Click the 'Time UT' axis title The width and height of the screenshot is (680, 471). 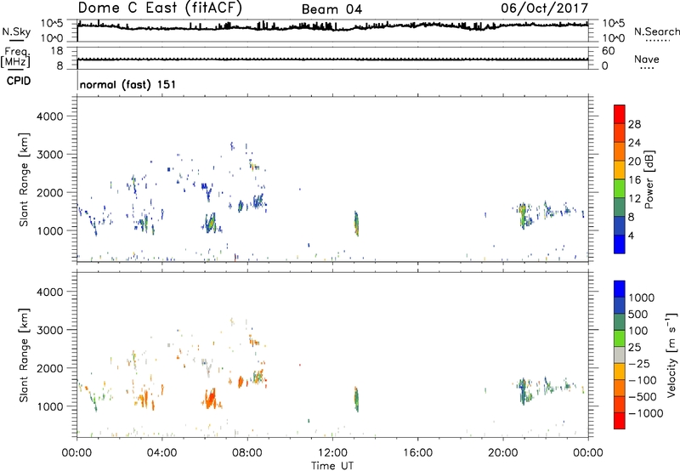click(x=332, y=466)
